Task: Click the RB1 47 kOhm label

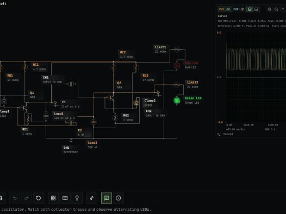Action: click(13, 78)
